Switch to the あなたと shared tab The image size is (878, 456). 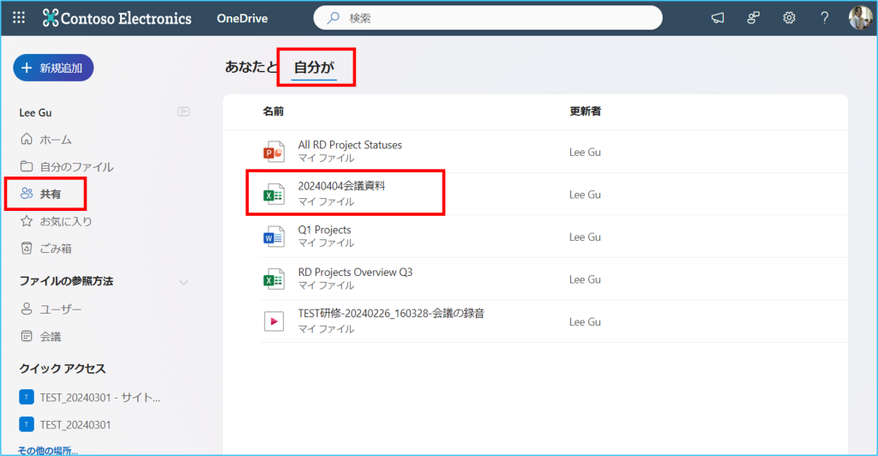tap(250, 67)
